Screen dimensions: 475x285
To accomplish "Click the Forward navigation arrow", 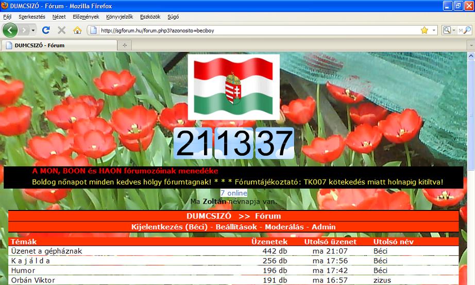I will 24,30.
